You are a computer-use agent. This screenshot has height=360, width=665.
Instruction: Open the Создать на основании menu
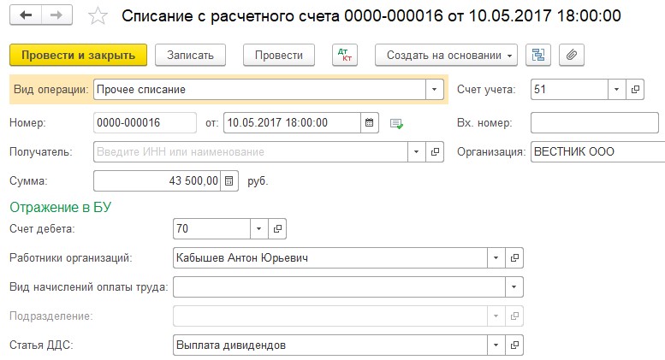447,55
